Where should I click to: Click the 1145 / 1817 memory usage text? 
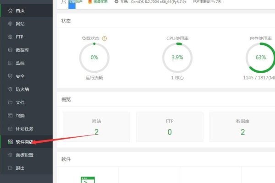click(259, 78)
